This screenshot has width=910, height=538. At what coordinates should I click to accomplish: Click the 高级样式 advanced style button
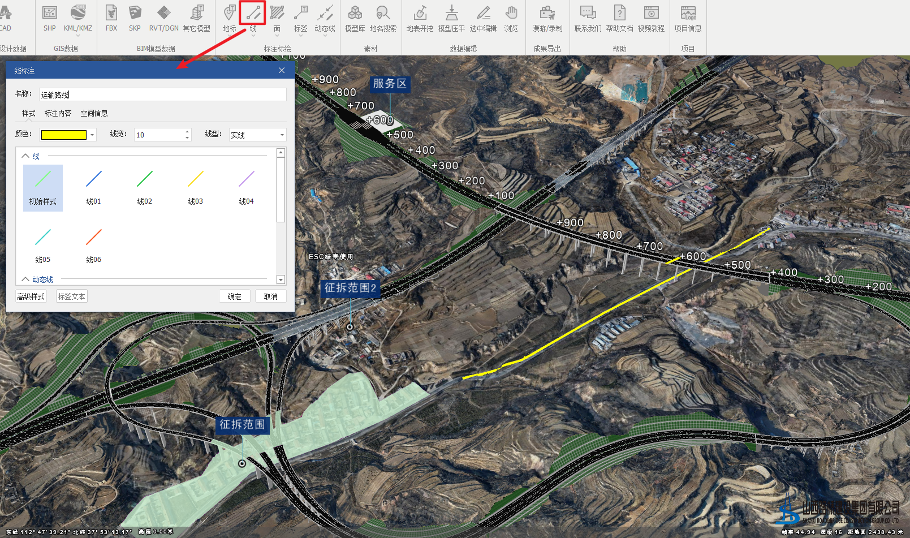pyautogui.click(x=31, y=296)
